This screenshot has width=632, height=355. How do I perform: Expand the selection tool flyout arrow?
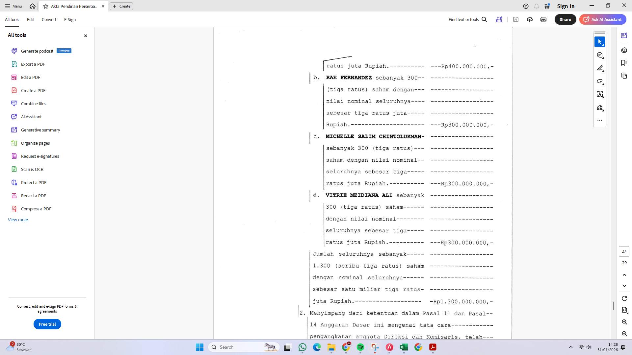pos(604,44)
